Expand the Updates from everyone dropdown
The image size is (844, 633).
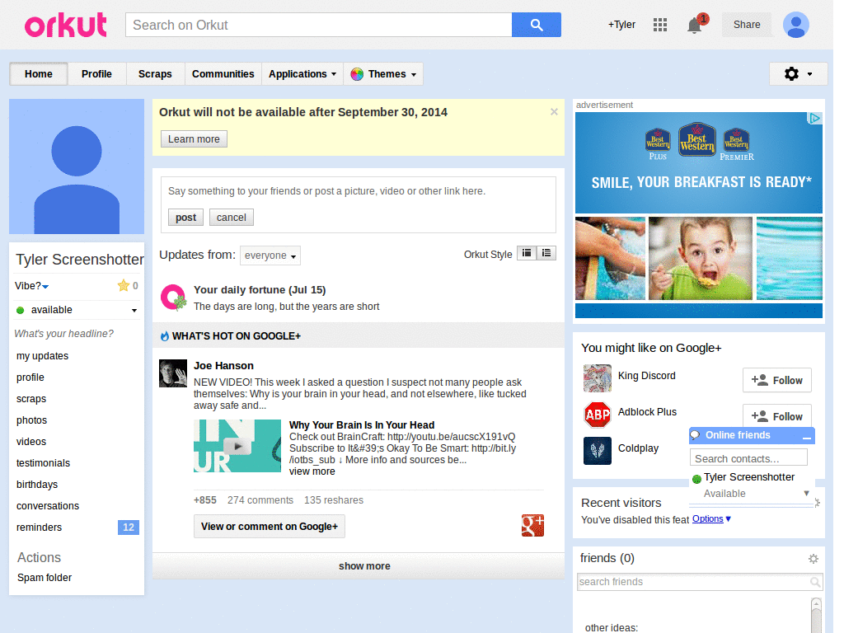click(x=270, y=256)
